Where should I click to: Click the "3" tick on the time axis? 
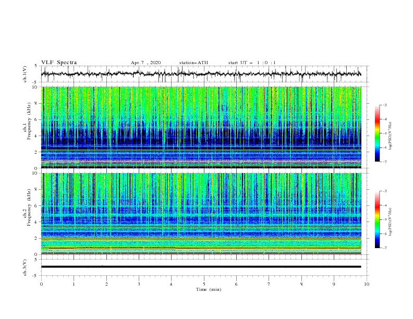pyautogui.click(x=139, y=284)
